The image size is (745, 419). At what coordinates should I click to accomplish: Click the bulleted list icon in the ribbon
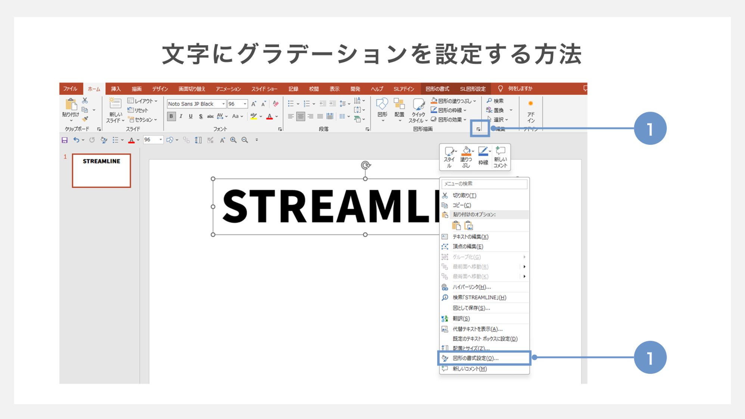(x=291, y=104)
